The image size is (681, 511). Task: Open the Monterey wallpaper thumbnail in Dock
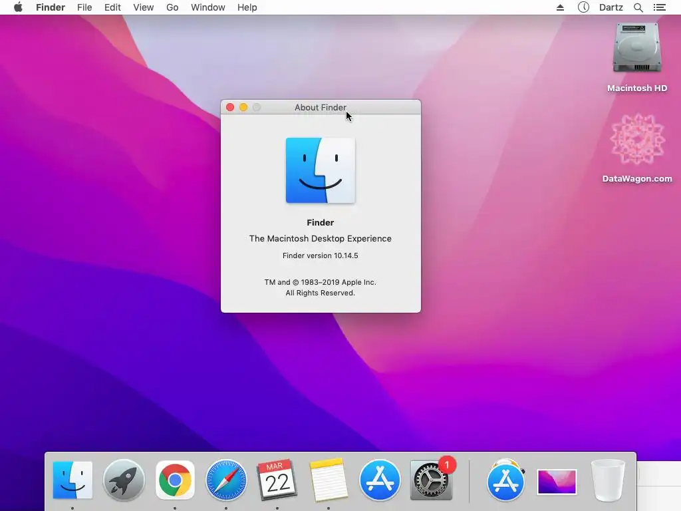557,482
